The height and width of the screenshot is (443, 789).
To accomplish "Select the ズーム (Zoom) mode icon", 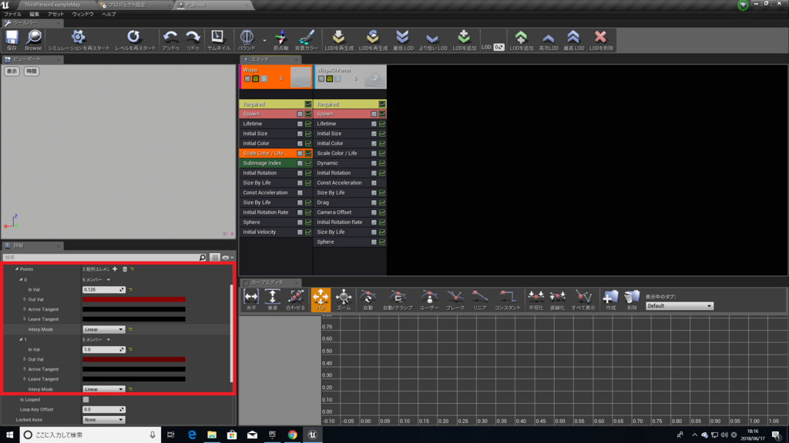I will pyautogui.click(x=344, y=300).
